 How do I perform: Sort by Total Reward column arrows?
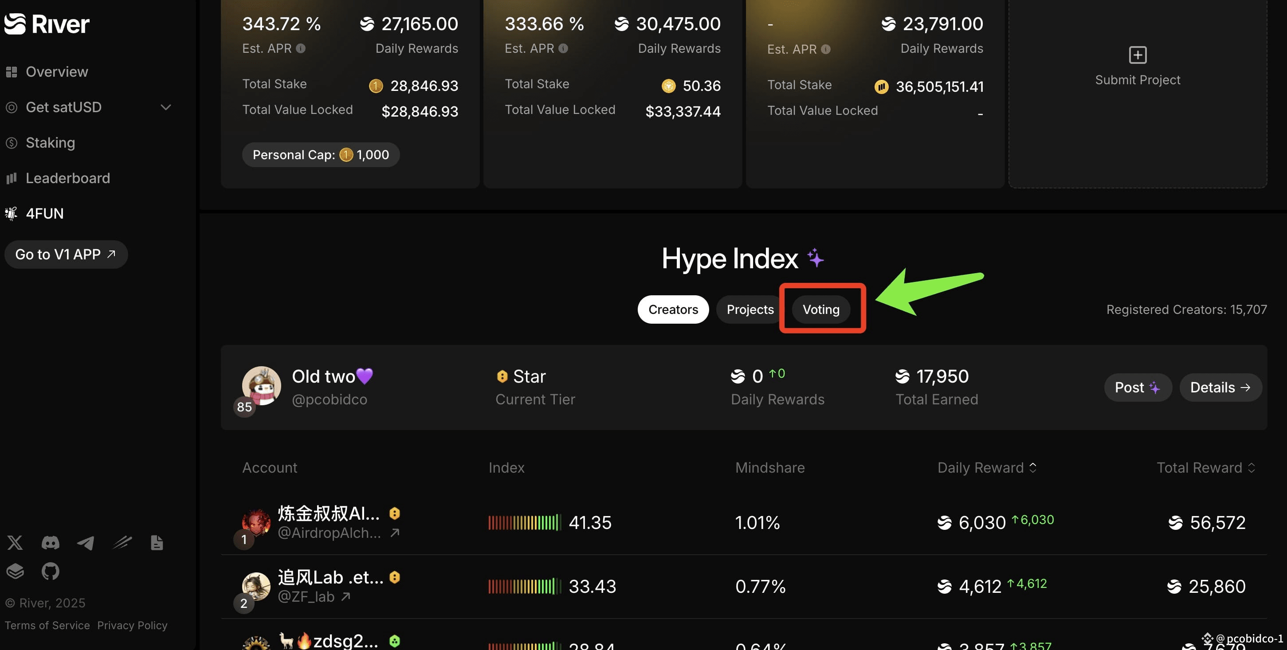pyautogui.click(x=1252, y=468)
